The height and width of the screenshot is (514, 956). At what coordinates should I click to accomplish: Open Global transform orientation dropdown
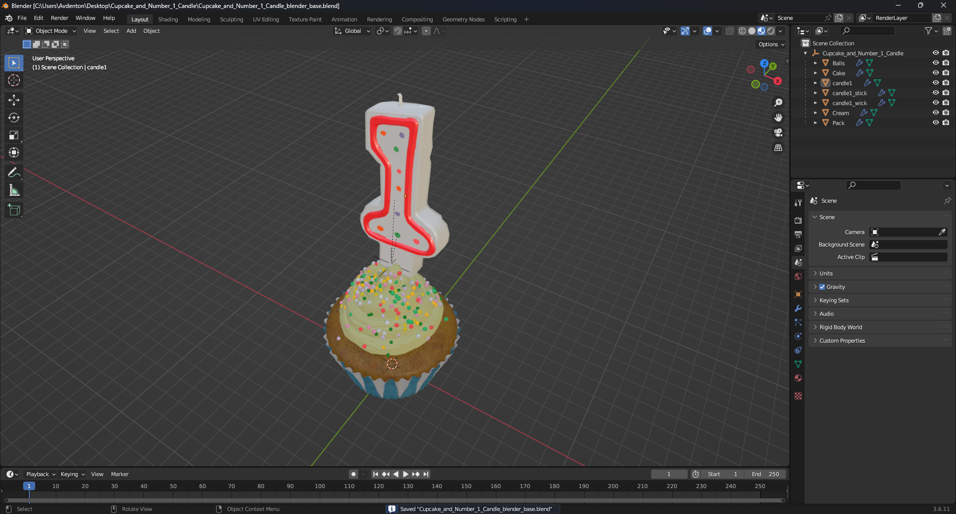353,31
